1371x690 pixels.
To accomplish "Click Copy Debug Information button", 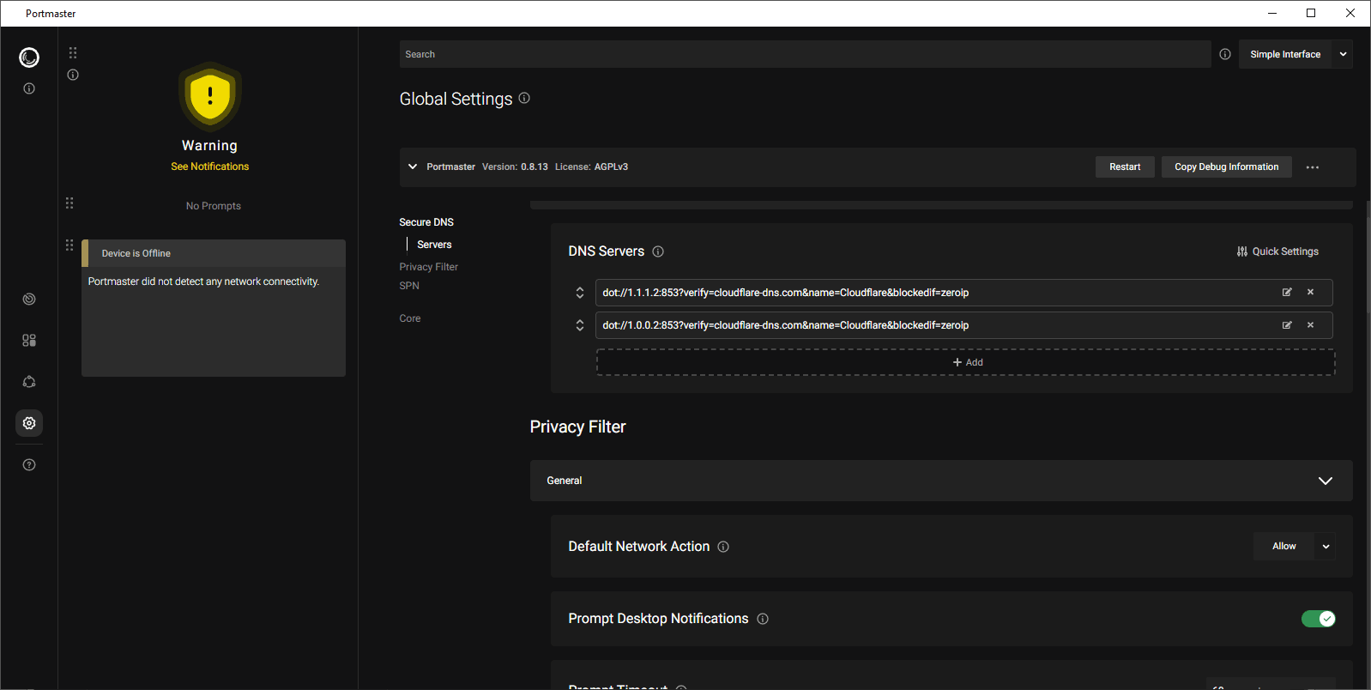I will click(x=1227, y=166).
